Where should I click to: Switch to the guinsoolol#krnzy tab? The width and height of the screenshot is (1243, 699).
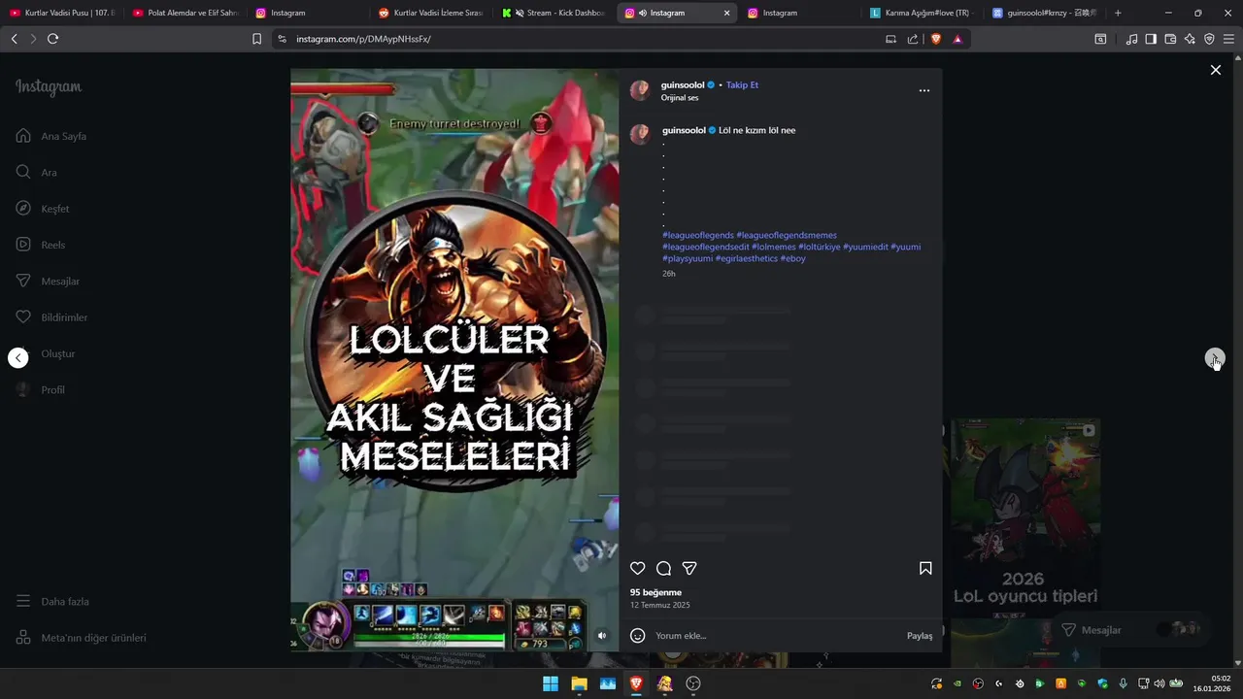(x=1045, y=13)
